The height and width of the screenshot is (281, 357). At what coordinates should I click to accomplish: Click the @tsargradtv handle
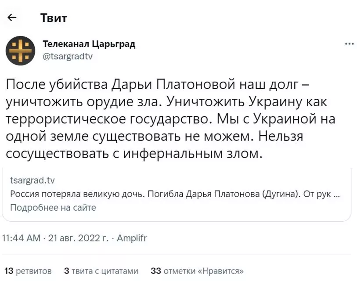tap(68, 56)
